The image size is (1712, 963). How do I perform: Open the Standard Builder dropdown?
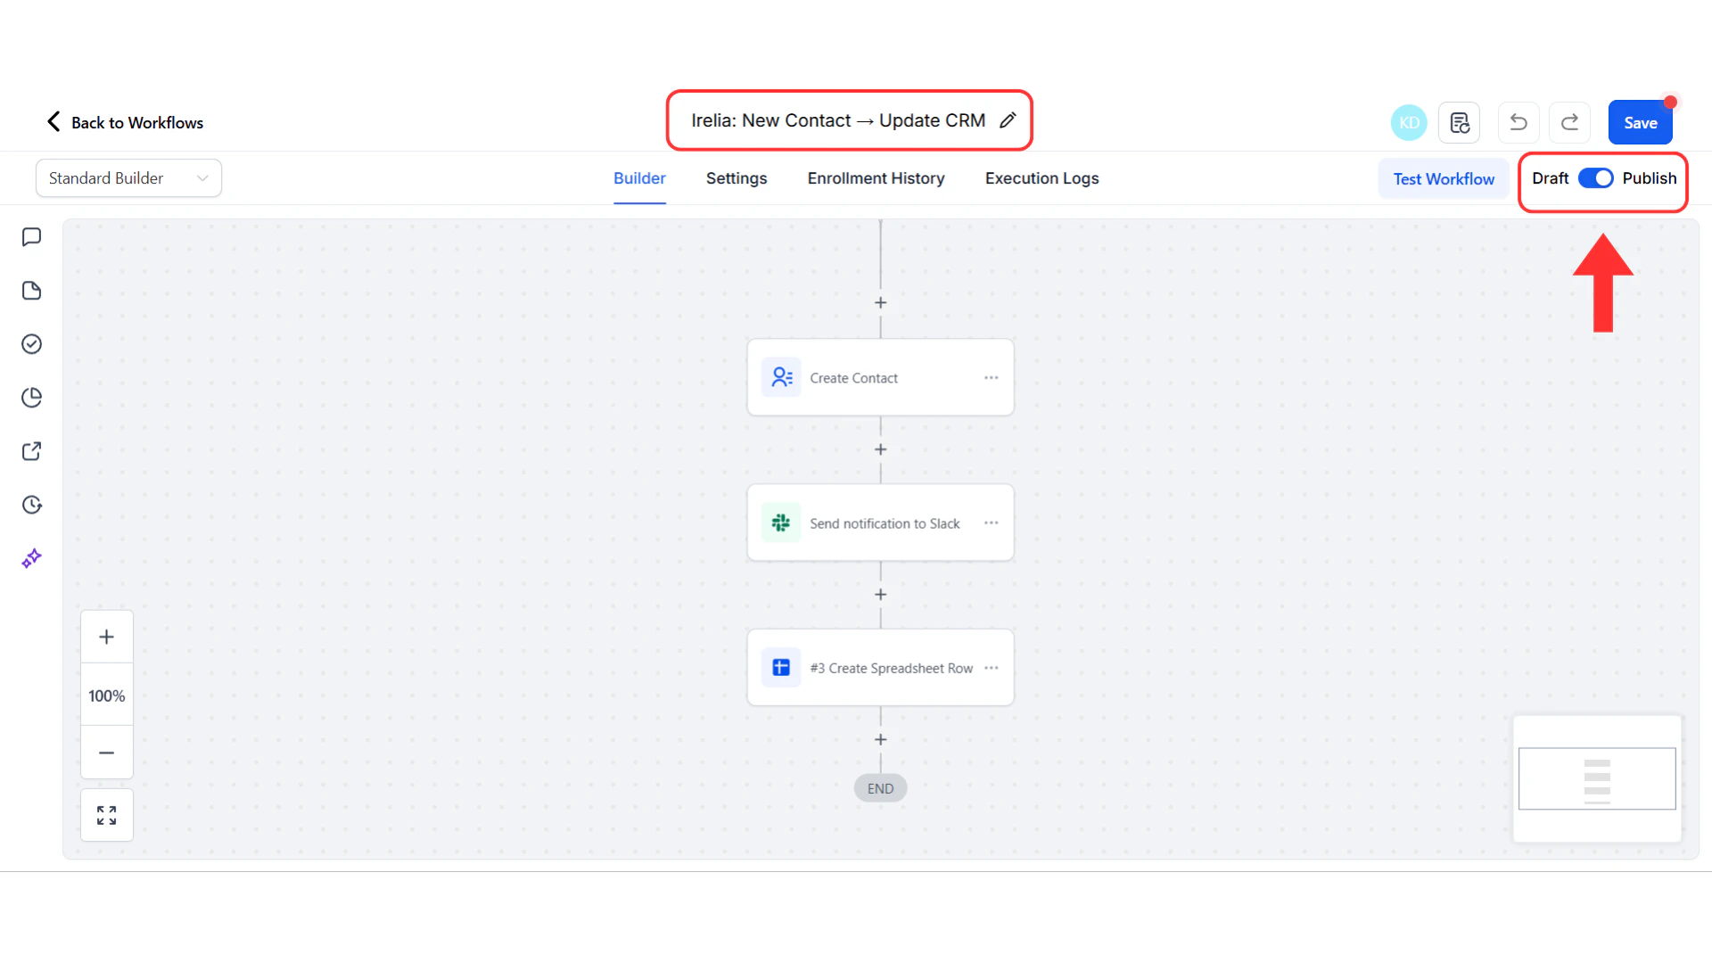pyautogui.click(x=128, y=177)
